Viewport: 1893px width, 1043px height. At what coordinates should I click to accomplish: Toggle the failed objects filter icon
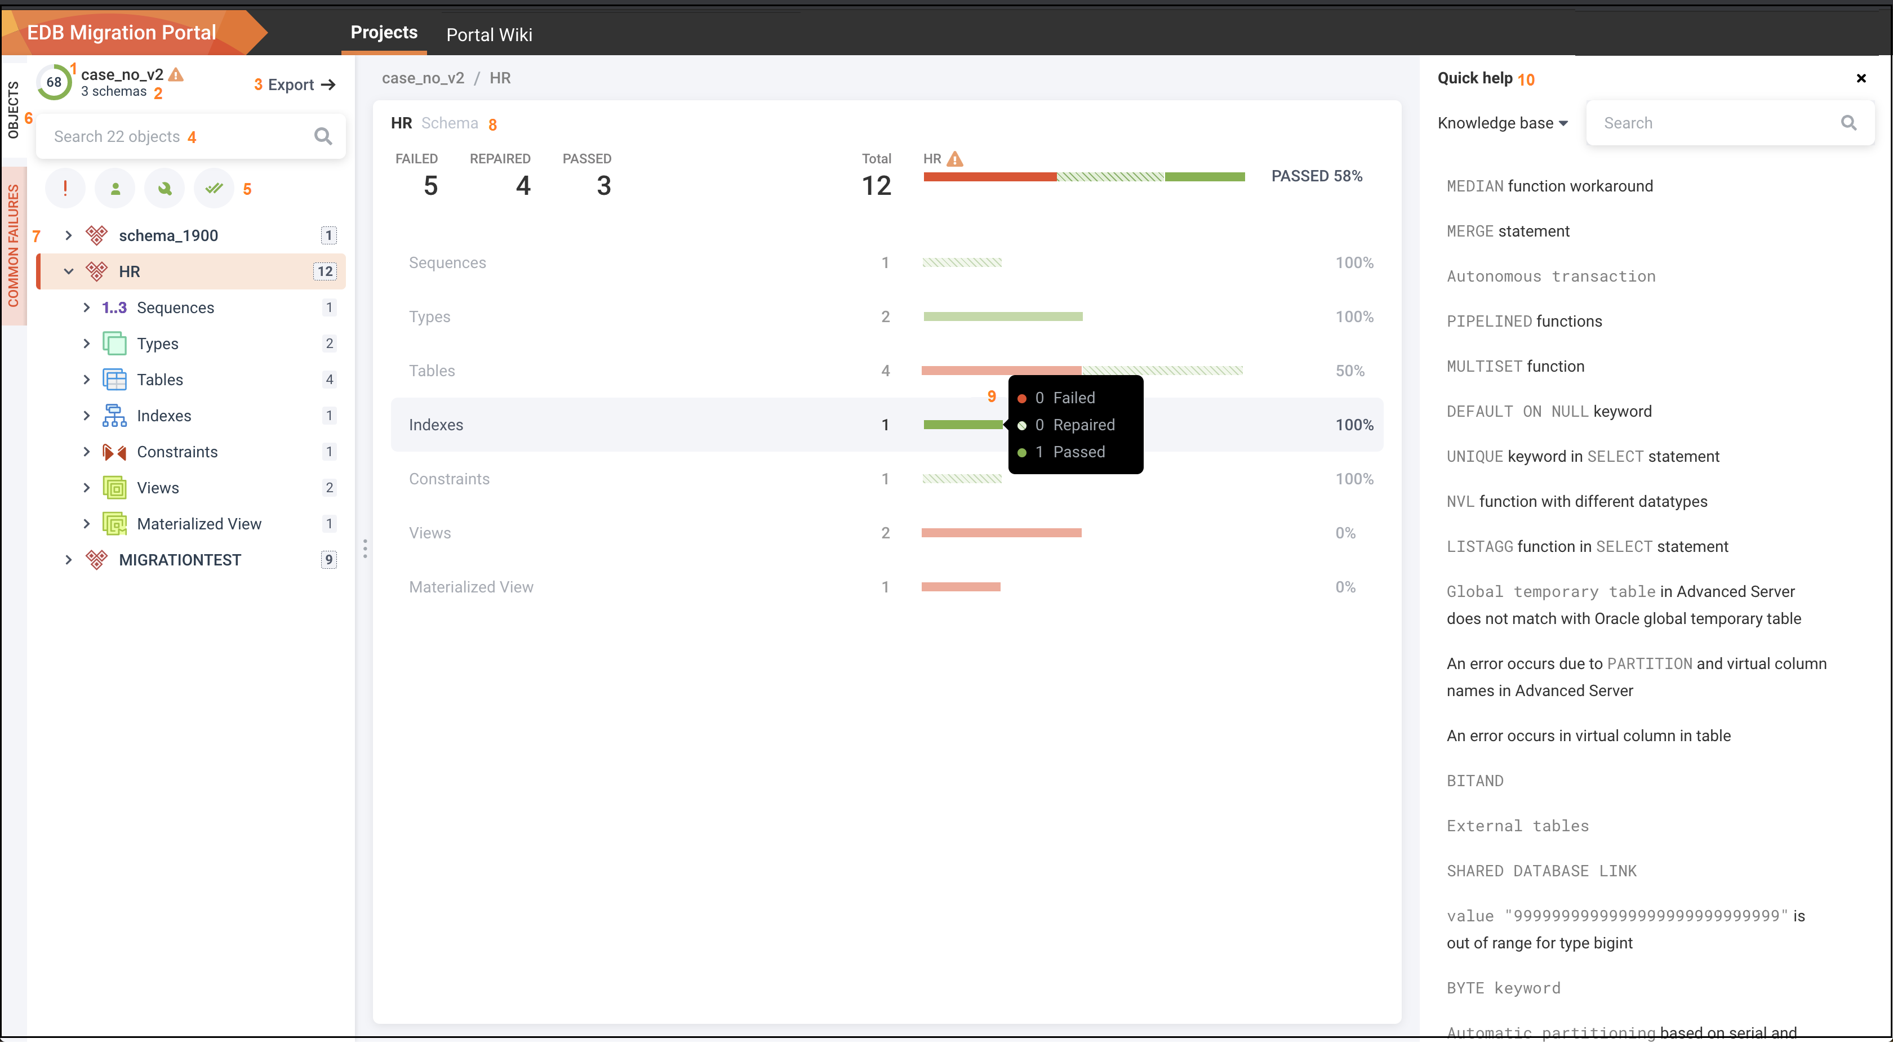[x=65, y=189]
